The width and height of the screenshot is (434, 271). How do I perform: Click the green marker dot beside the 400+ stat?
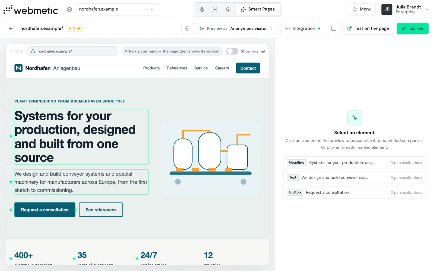[x=11, y=259]
